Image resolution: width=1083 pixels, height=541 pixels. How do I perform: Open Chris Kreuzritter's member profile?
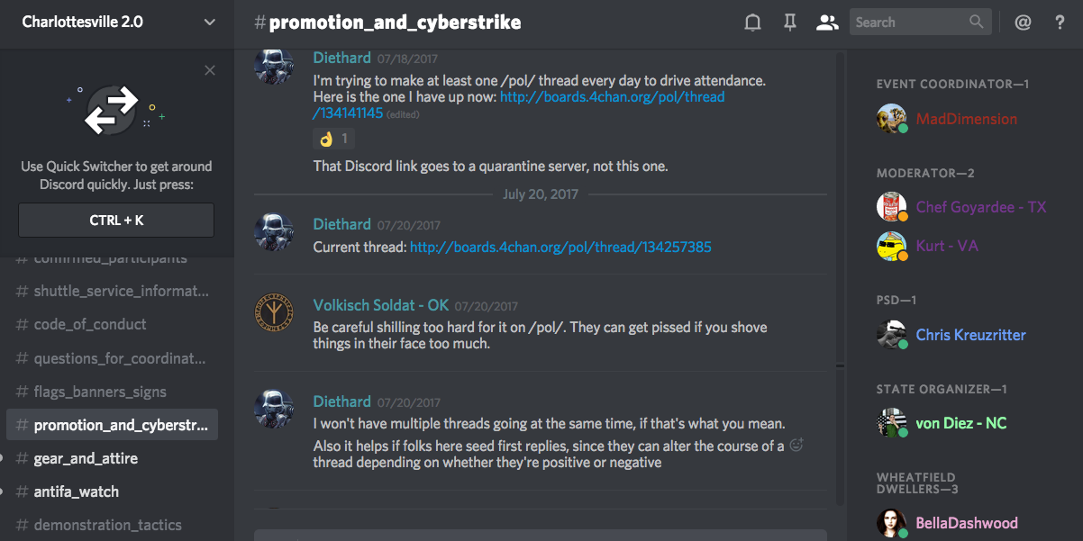[970, 335]
